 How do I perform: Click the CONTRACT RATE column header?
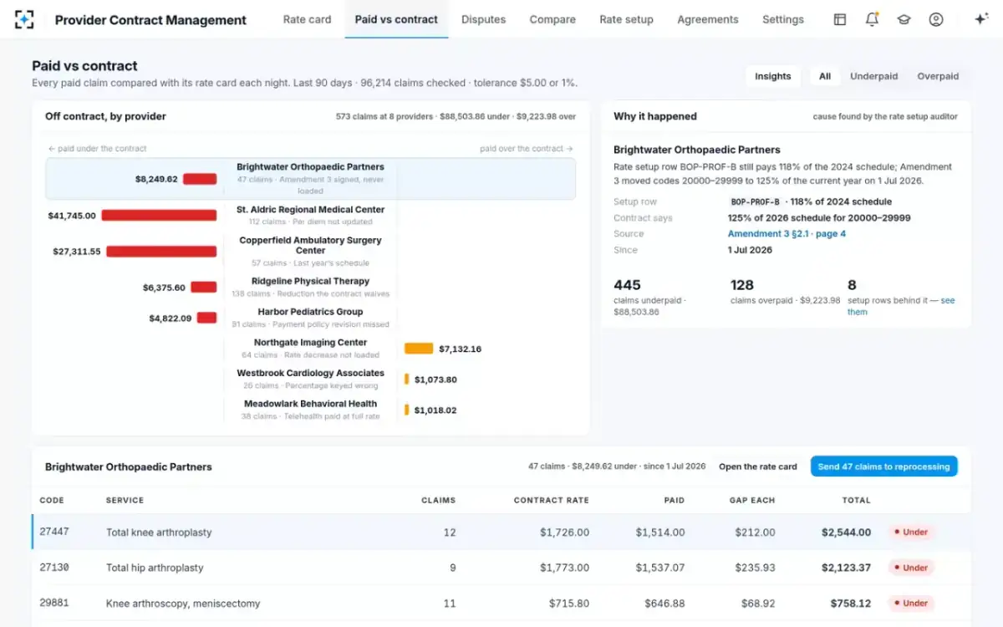pos(551,500)
